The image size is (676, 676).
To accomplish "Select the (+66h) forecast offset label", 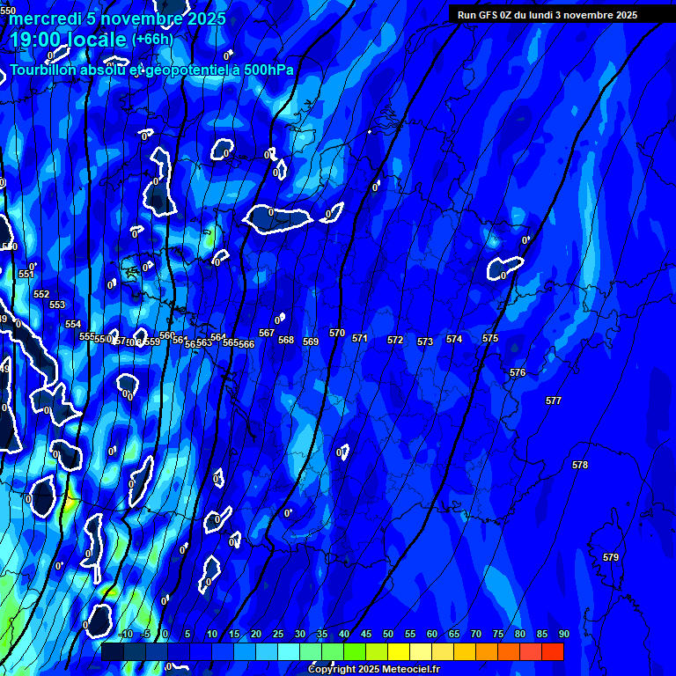I will 152,39.
